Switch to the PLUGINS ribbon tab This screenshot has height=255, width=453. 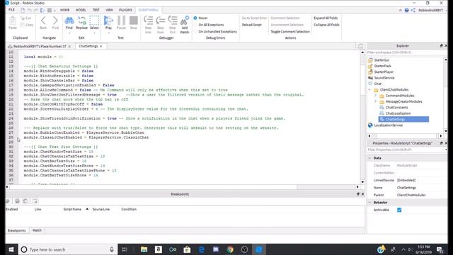pos(125,10)
